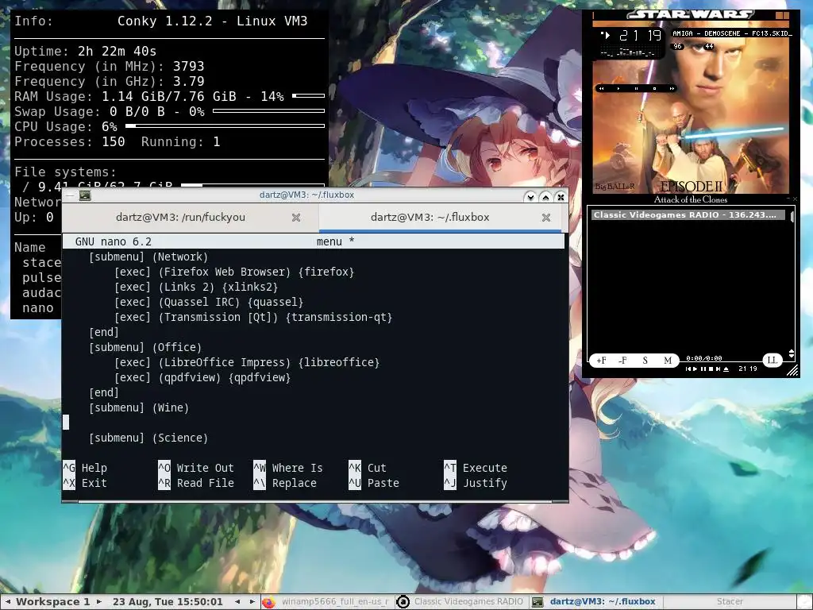Click the 21 19 time display in player
The image size is (813, 610).
coord(640,35)
